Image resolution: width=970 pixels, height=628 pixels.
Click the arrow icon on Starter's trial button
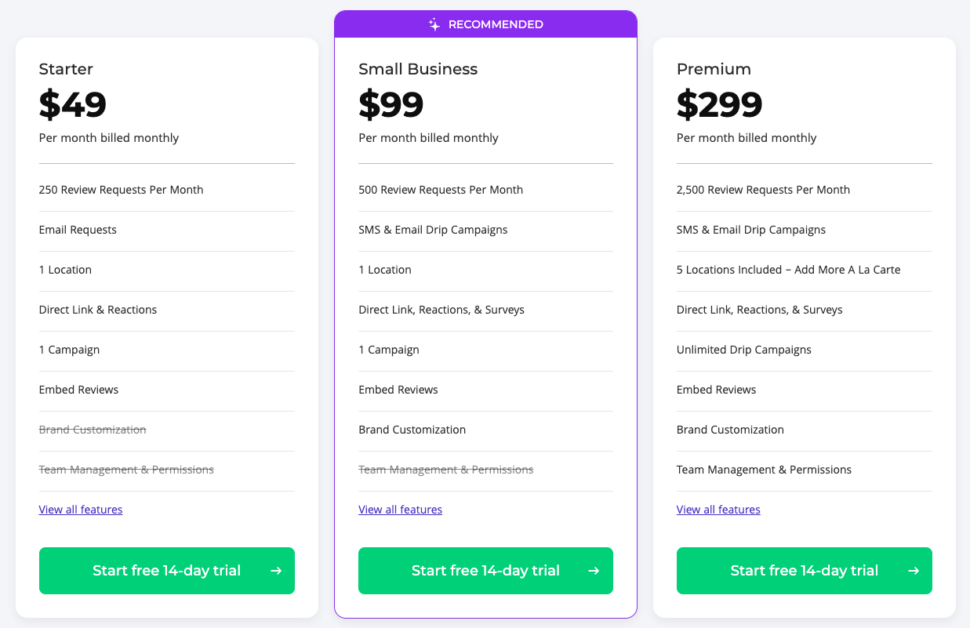[276, 571]
